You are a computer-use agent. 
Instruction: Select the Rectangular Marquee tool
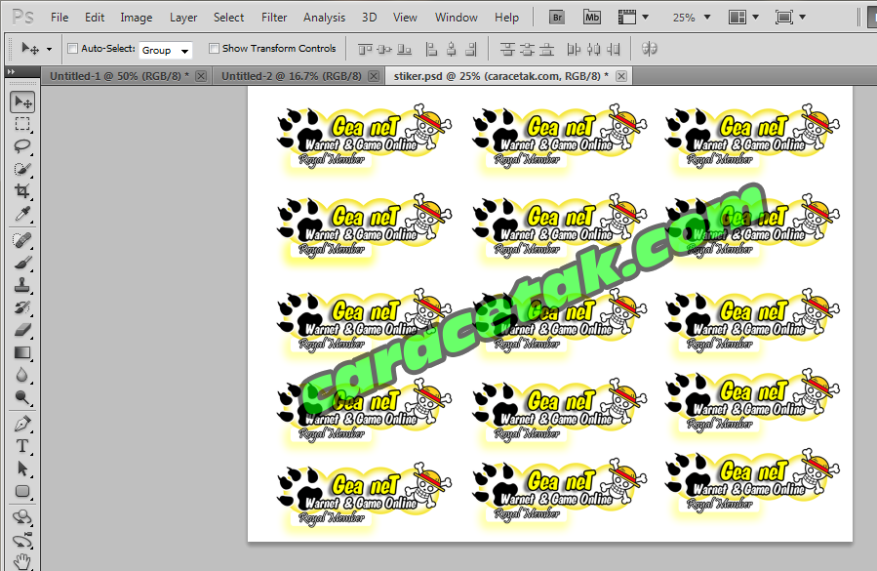(22, 124)
